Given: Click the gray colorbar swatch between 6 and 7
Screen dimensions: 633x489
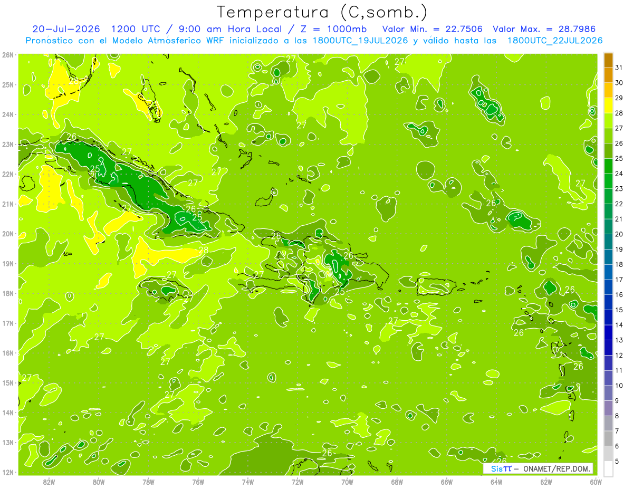Looking at the screenshot, I should pyautogui.click(x=608, y=438).
